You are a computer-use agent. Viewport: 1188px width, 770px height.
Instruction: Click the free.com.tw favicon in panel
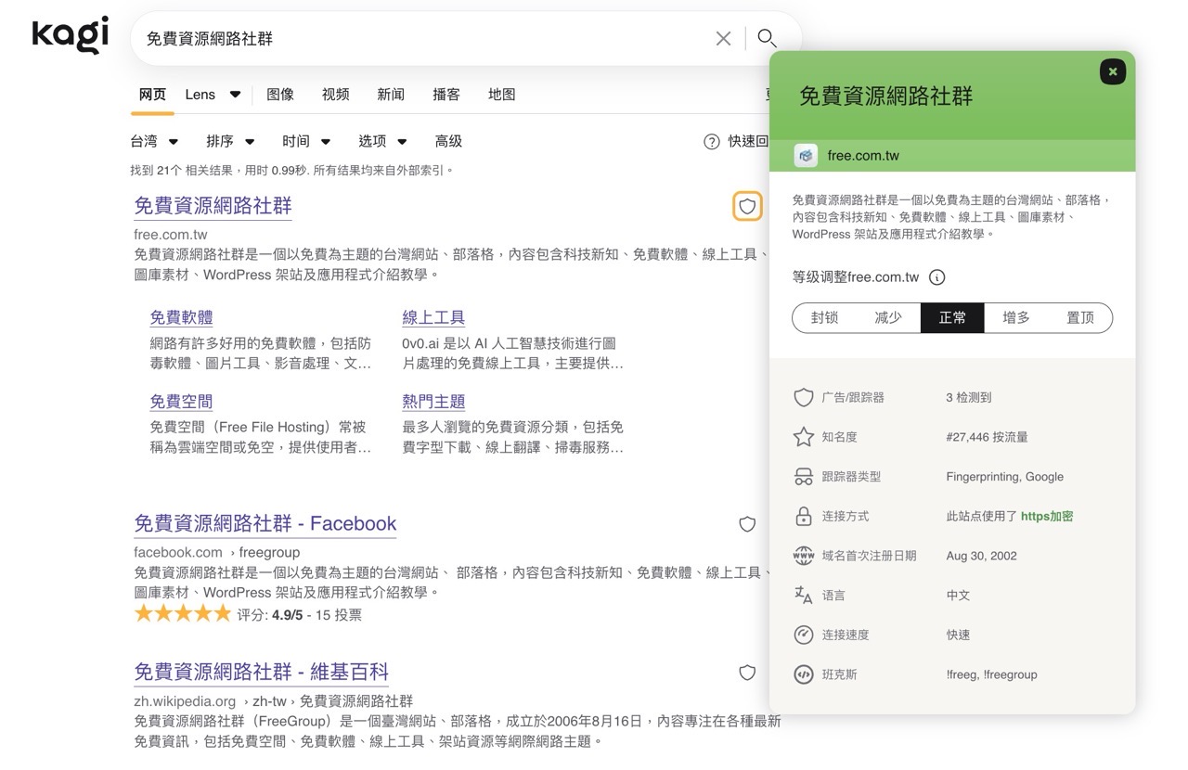[x=806, y=156]
